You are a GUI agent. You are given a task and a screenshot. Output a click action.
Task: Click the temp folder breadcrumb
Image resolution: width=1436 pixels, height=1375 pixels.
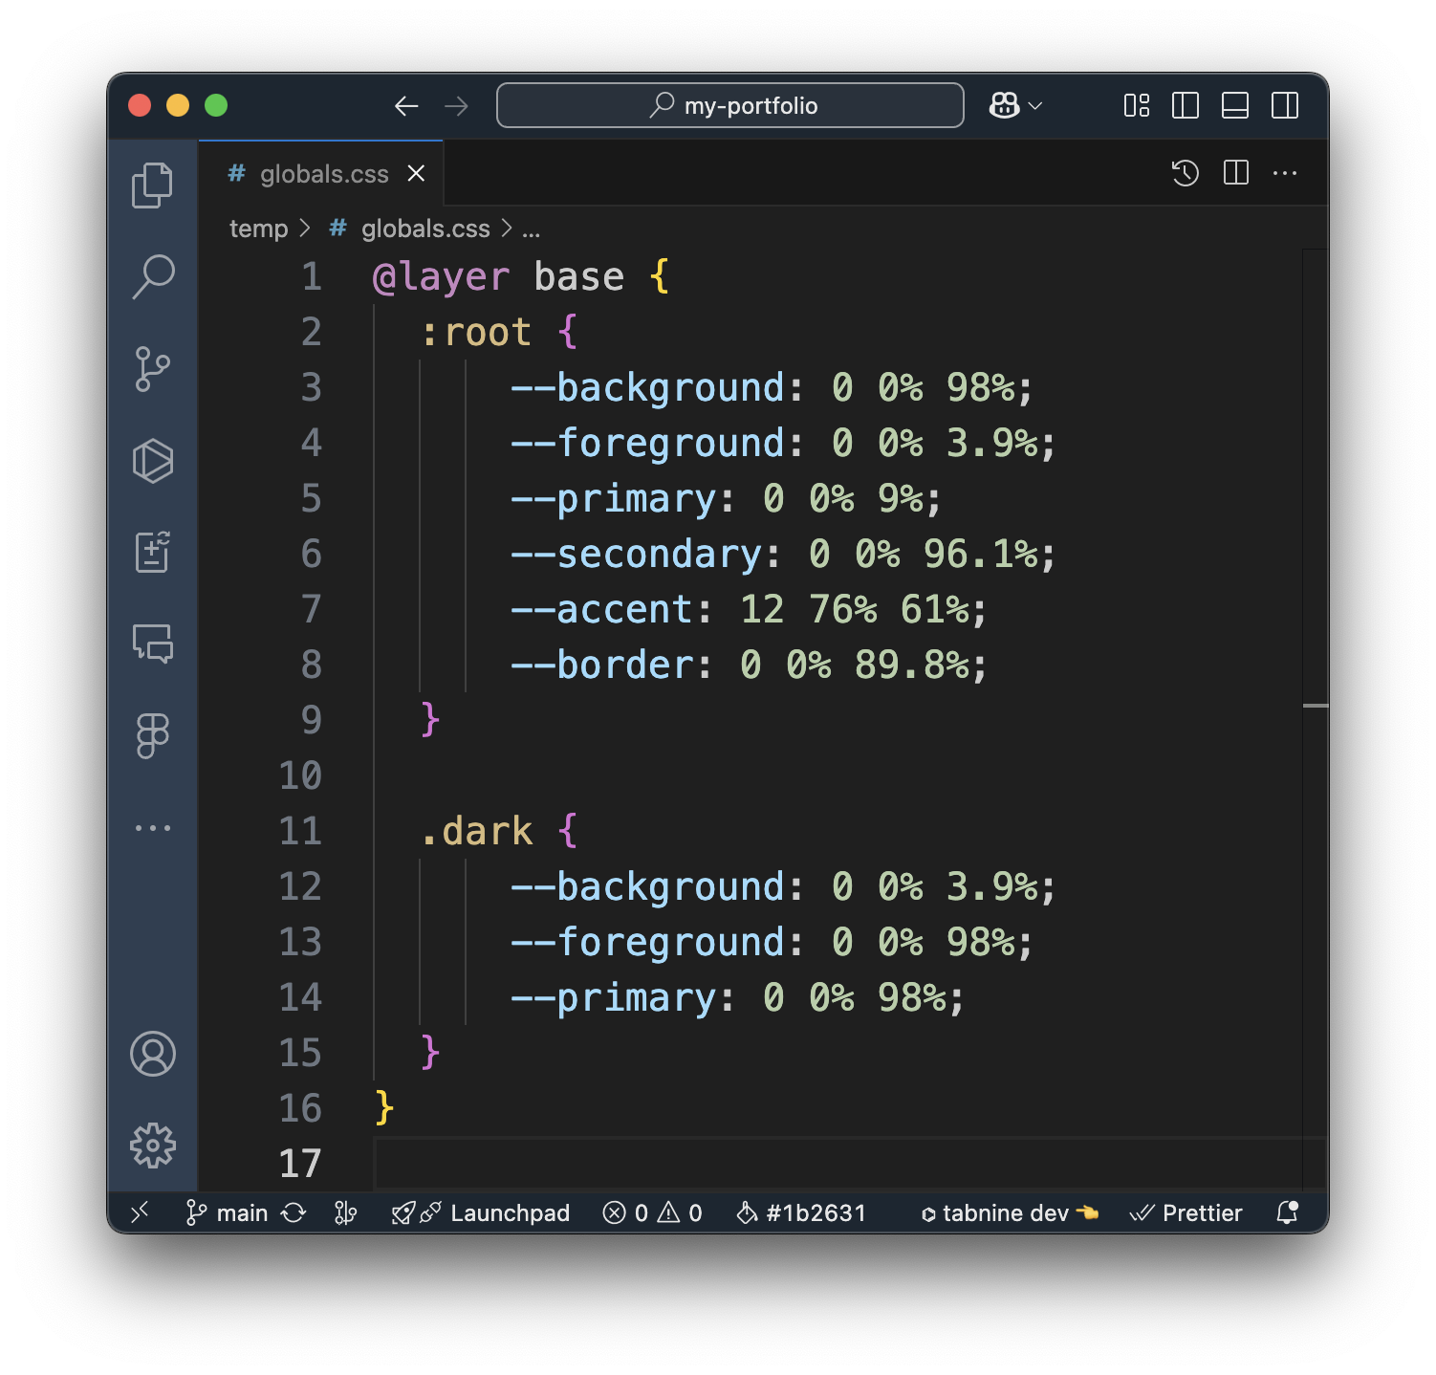click(258, 229)
